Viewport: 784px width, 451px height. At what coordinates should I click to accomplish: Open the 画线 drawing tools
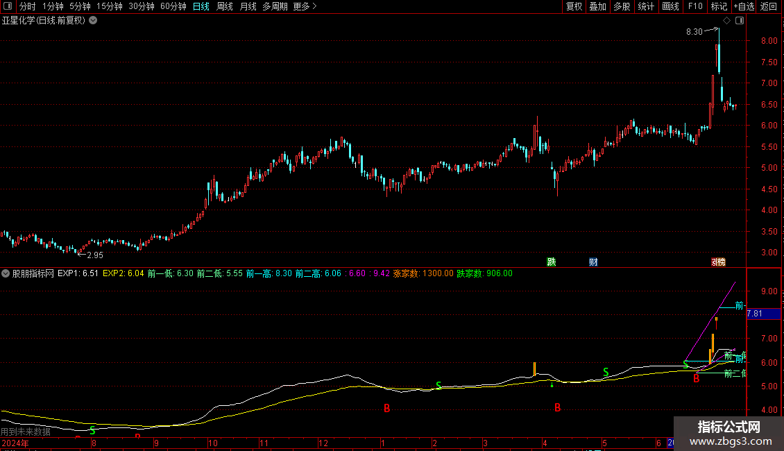click(x=670, y=6)
